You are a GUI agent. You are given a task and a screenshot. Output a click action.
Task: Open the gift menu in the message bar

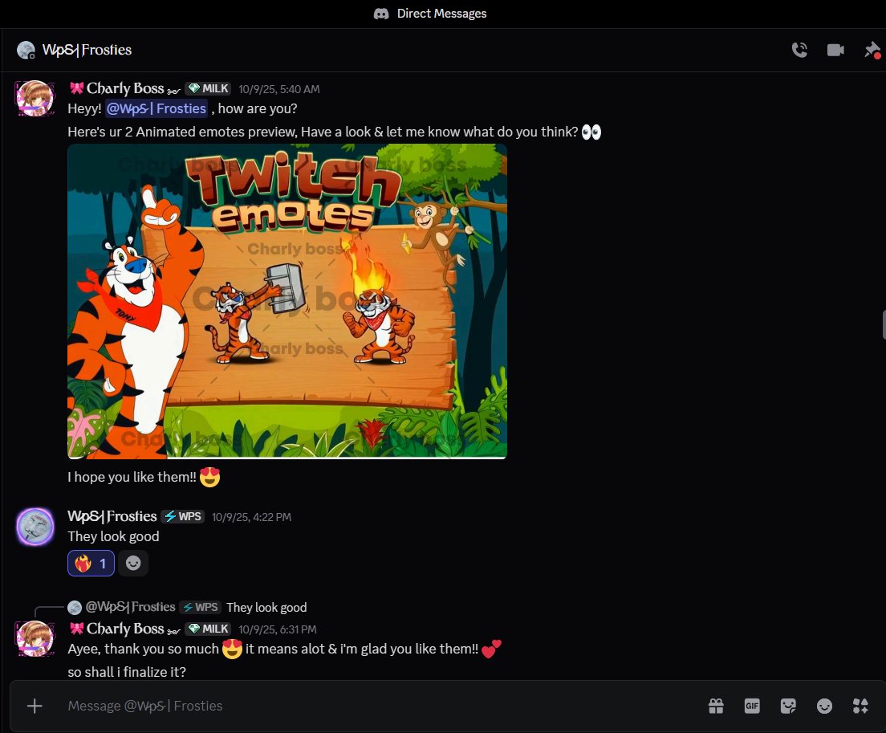coord(716,706)
